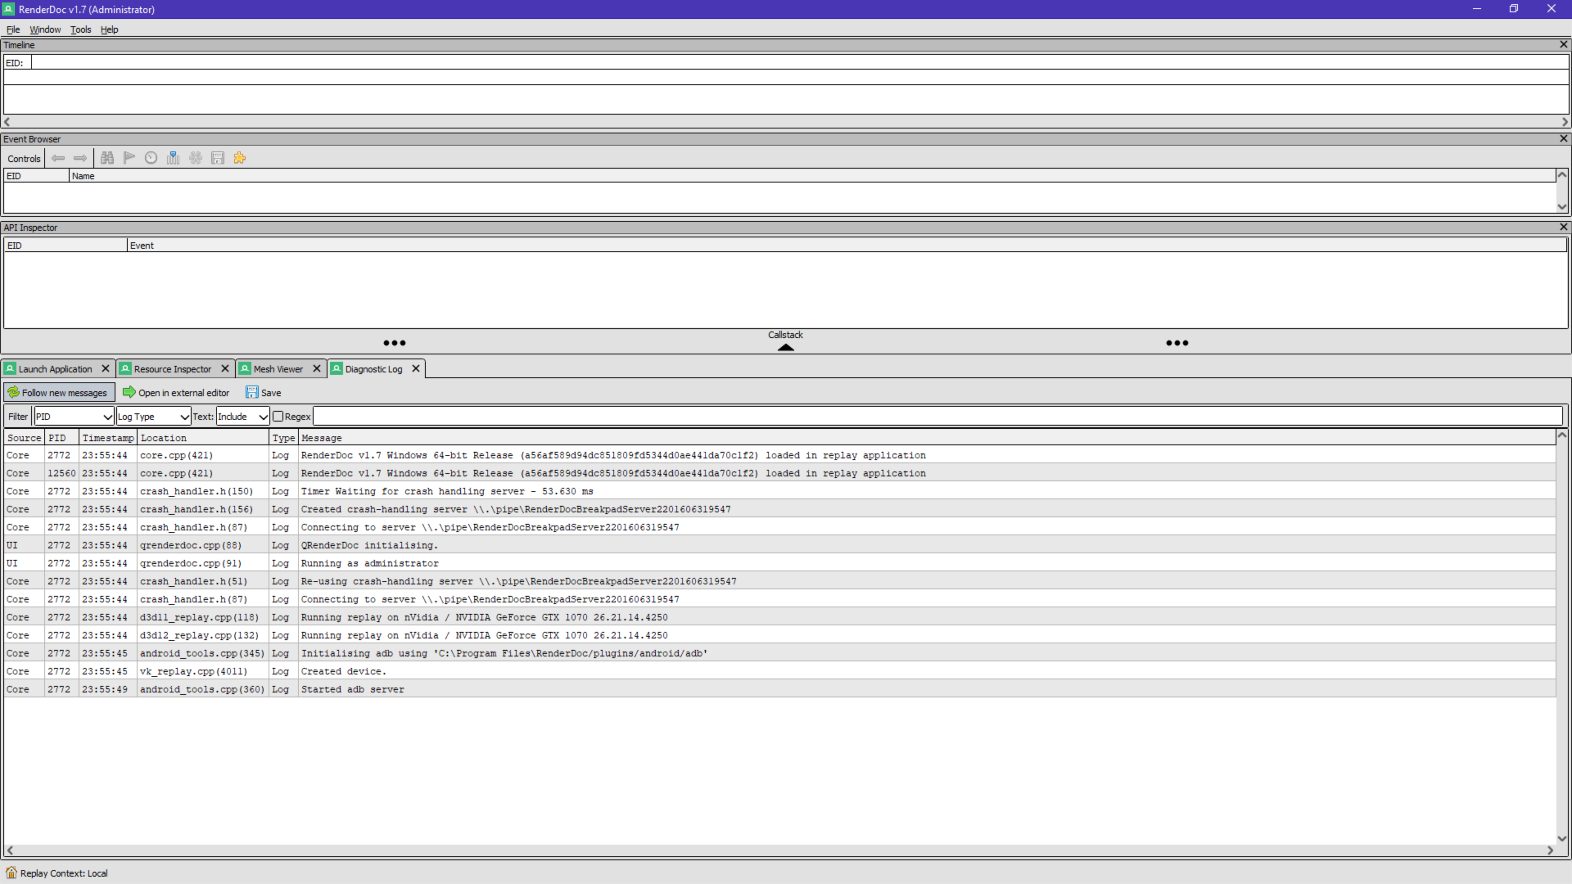Open Find with the binoculars icon
Viewport: 1572px width, 884px height.
coord(107,158)
